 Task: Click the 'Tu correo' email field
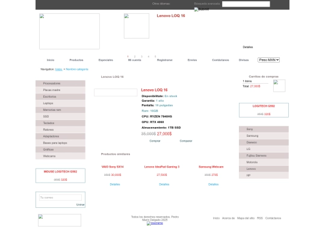coord(60,198)
